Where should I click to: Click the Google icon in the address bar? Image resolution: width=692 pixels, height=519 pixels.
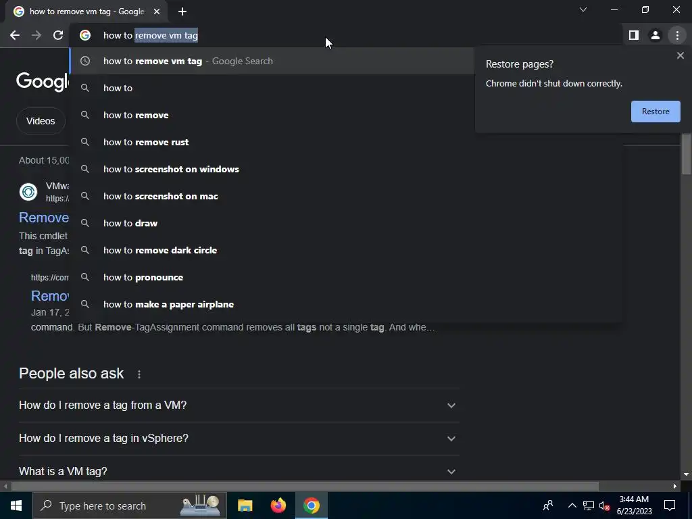point(85,35)
